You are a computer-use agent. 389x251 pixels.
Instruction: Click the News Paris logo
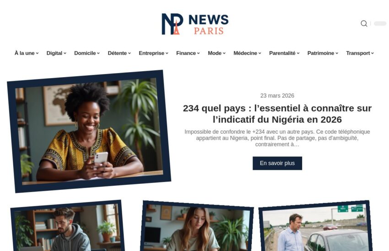coord(195,24)
